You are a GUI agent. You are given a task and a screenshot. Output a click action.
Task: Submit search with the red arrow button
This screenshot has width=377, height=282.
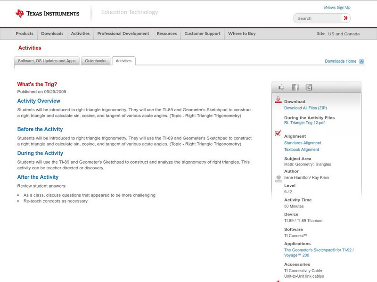(x=346, y=18)
